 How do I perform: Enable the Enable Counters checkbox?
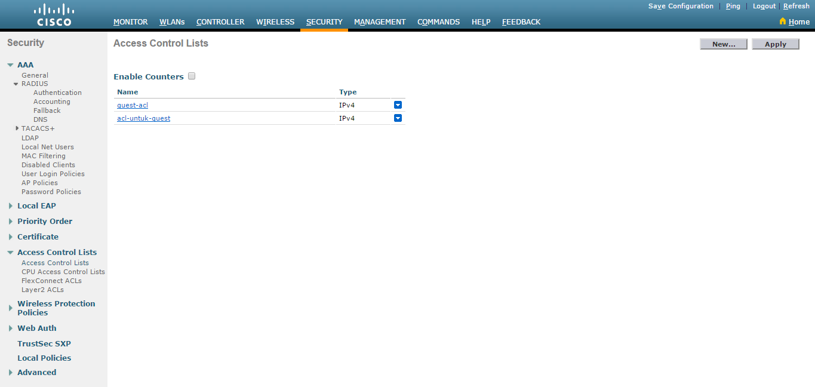pos(191,76)
